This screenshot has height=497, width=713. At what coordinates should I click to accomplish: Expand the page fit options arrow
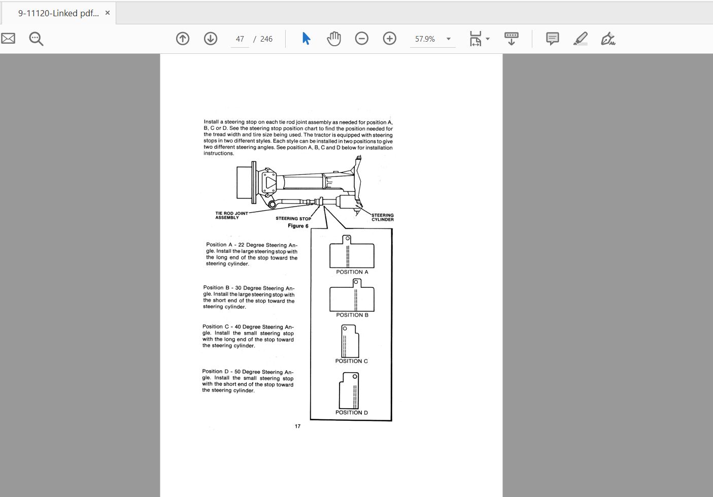(488, 39)
